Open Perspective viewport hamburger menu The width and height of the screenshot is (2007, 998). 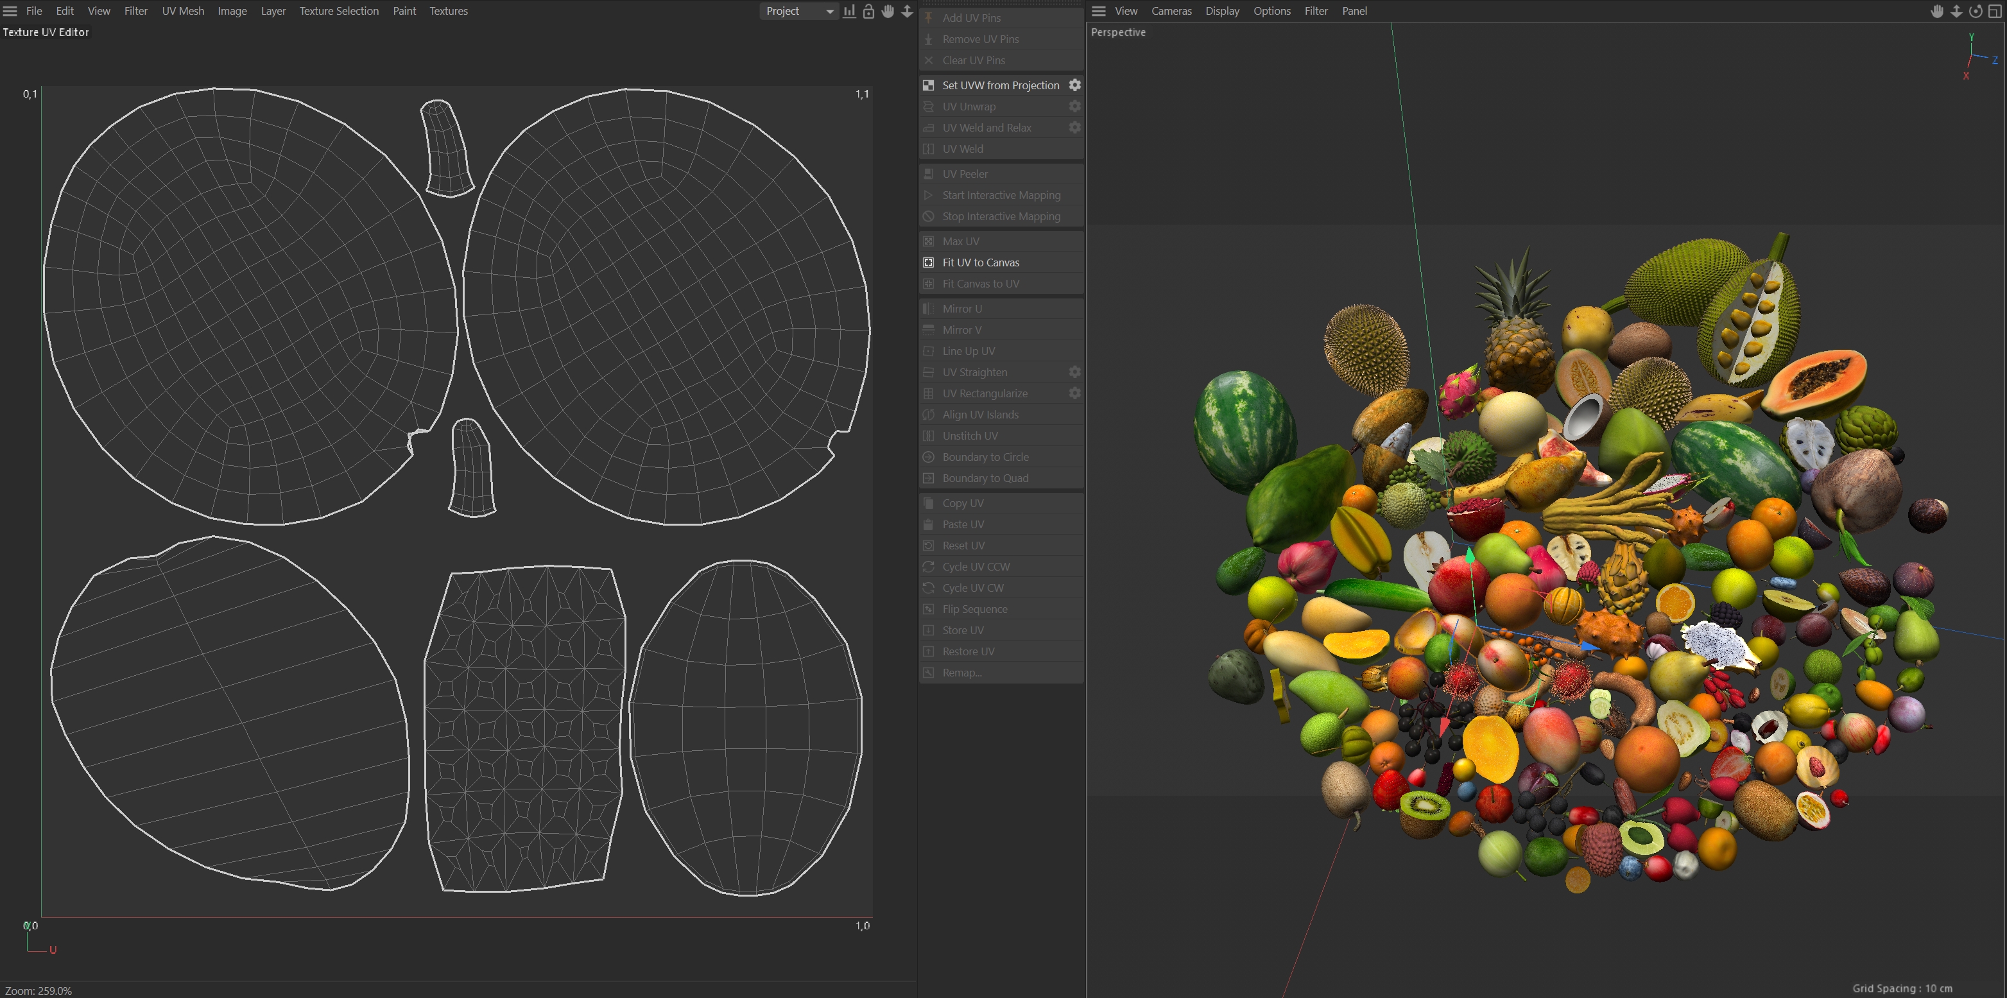point(1099,11)
